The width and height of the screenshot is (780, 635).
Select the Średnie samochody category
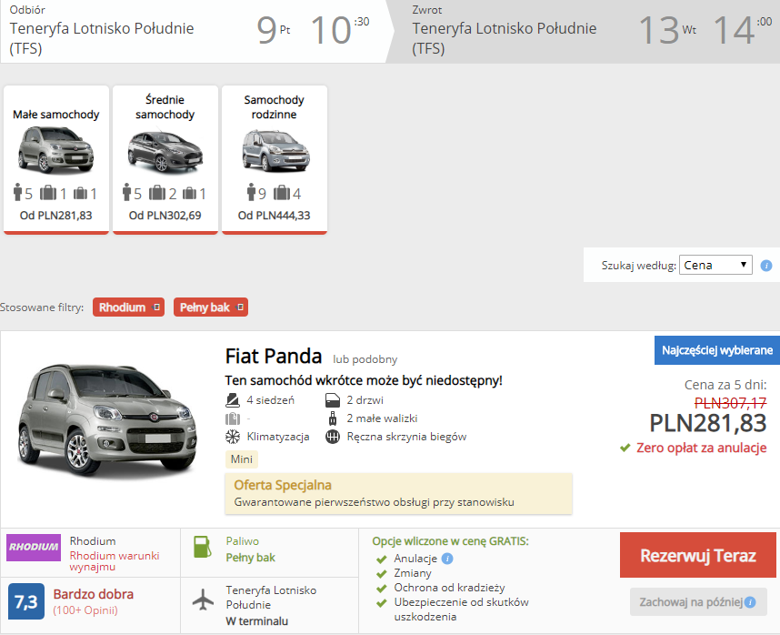tap(165, 159)
